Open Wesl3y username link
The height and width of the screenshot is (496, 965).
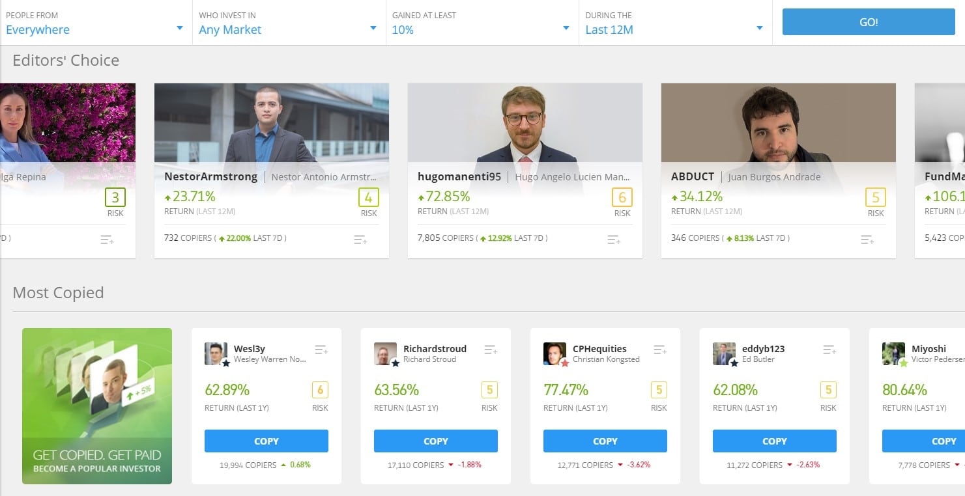pos(250,348)
